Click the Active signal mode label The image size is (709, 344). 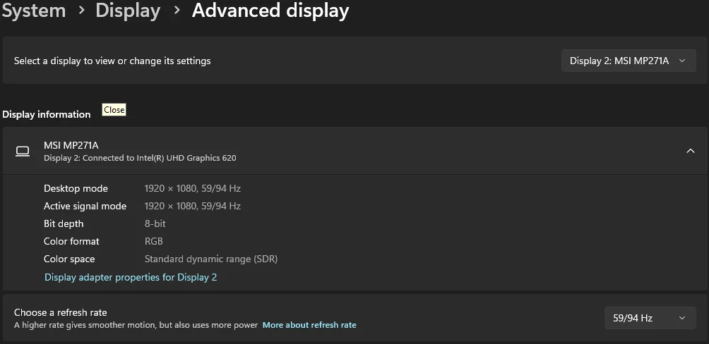pyautogui.click(x=85, y=207)
